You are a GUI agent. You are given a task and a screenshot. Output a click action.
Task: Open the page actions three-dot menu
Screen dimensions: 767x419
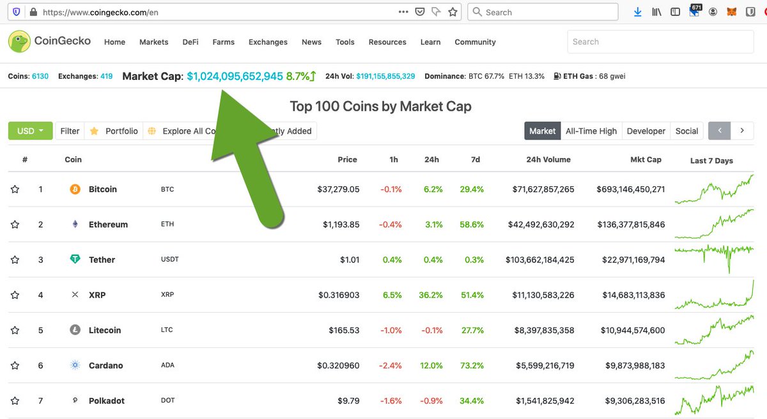pos(403,12)
